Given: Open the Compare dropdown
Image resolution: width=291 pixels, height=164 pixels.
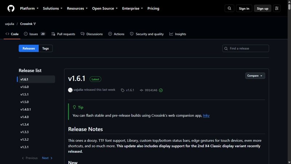Looking at the screenshot, I should (255, 76).
